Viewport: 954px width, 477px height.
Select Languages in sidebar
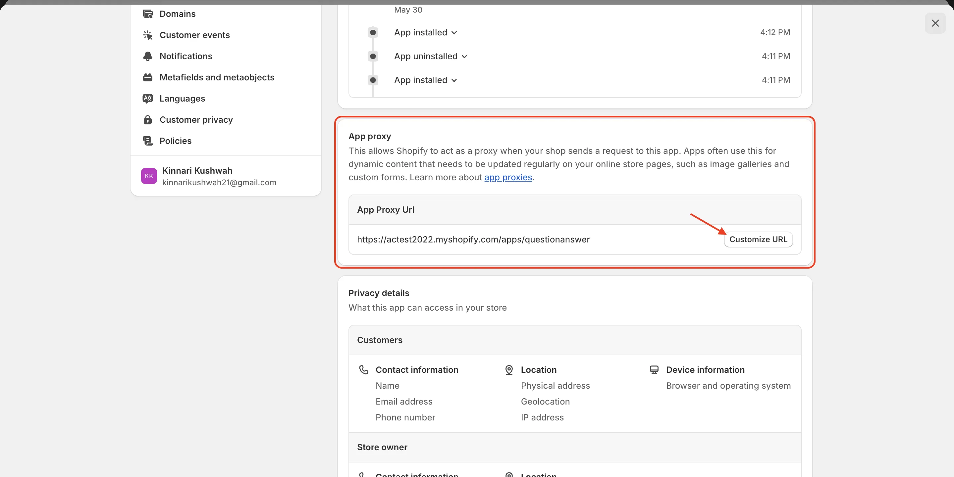point(182,99)
